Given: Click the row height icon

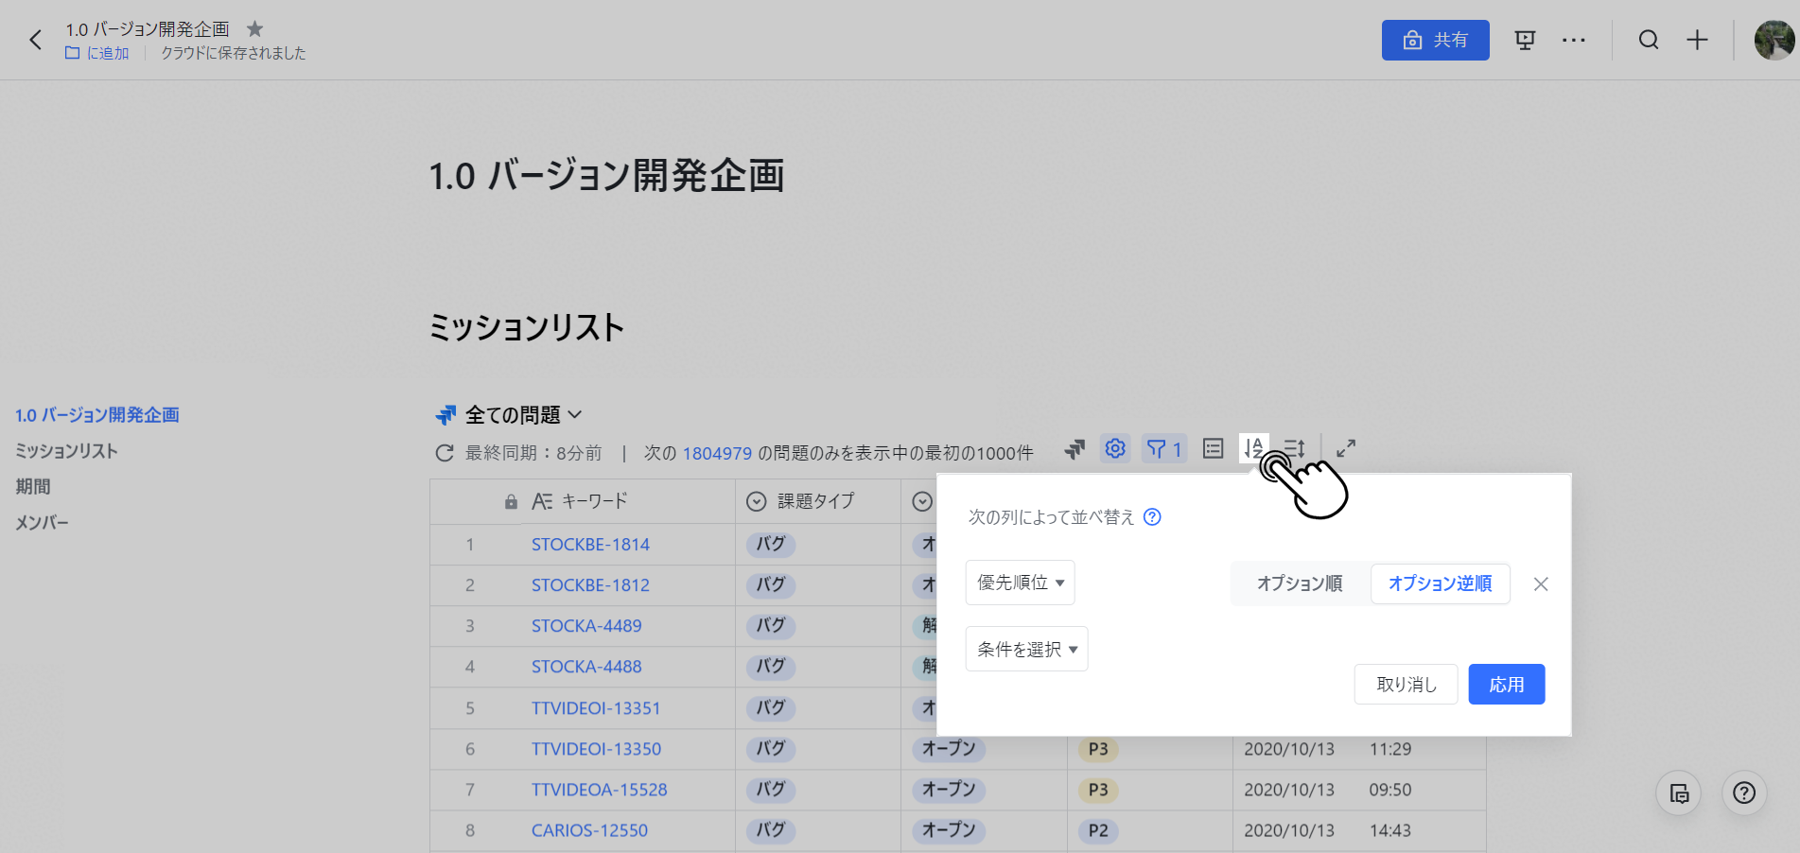Looking at the screenshot, I should [x=1295, y=448].
